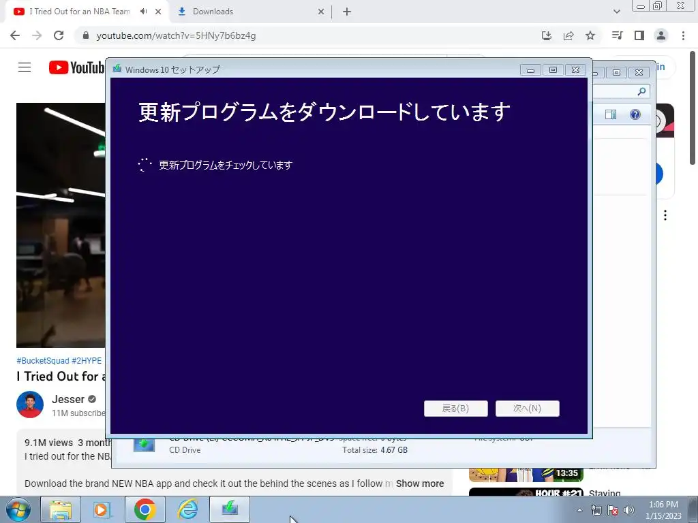Maximize Windows 10 setup window
The width and height of the screenshot is (698, 523).
(553, 70)
